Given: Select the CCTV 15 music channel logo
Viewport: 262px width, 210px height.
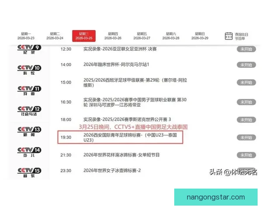Looking at the screenshot, I should click(29, 173).
